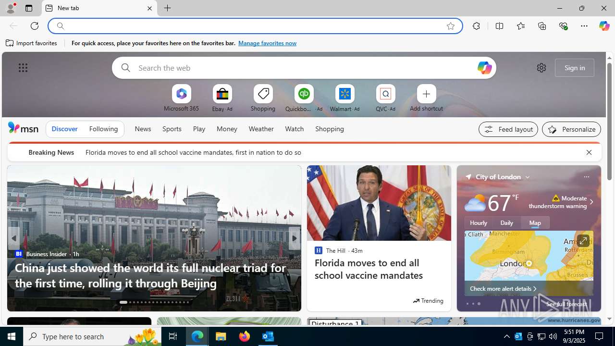This screenshot has width=615, height=346.
Task: Open the apps grid launcher
Action: point(23,68)
